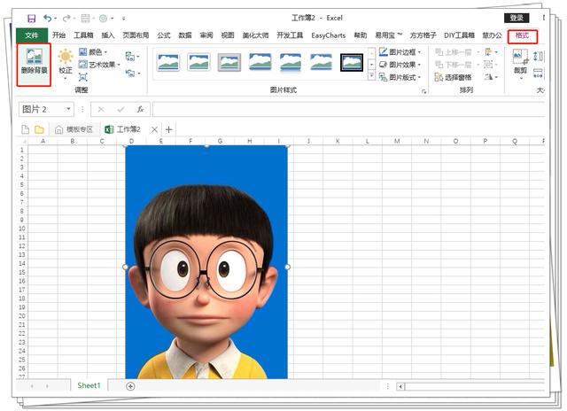Click the horizontal scrollbar left arrow
The image size is (567, 411).
pos(400,386)
